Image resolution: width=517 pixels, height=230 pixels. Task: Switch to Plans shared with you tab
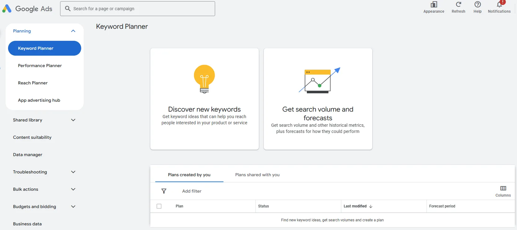(257, 175)
